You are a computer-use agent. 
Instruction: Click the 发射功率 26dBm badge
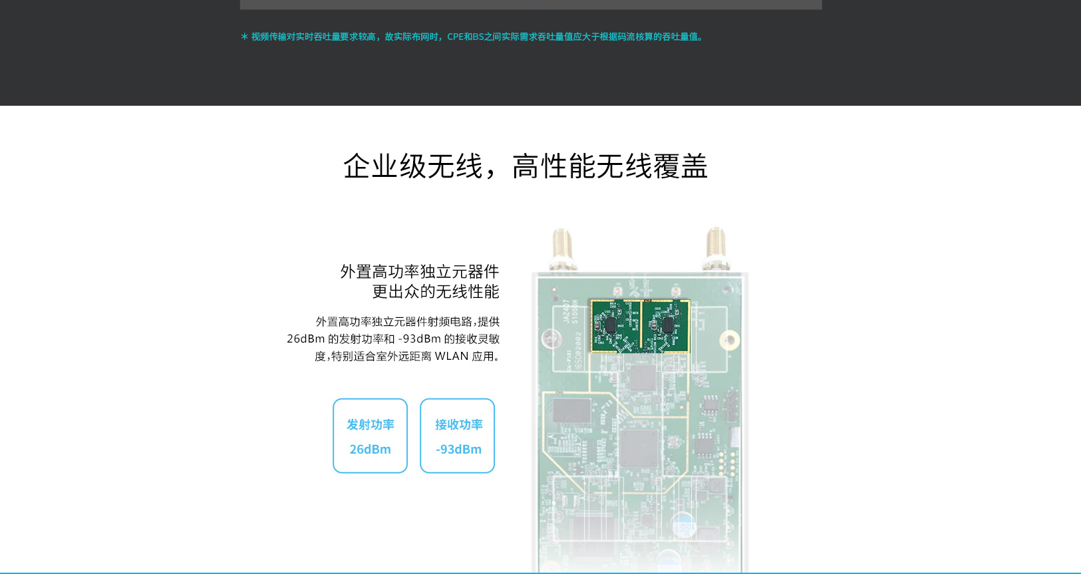coord(370,436)
